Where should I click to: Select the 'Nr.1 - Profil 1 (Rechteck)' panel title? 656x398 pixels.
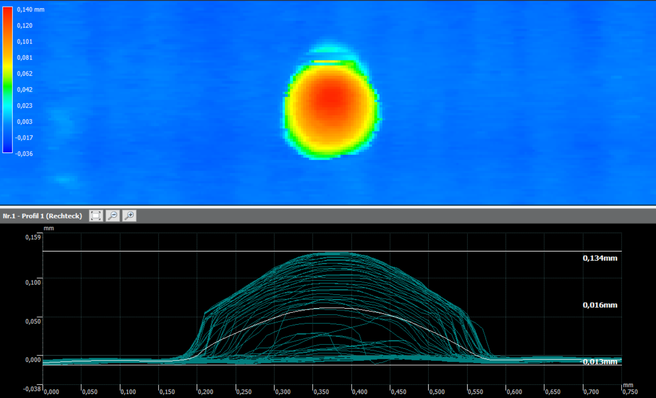[x=42, y=216]
